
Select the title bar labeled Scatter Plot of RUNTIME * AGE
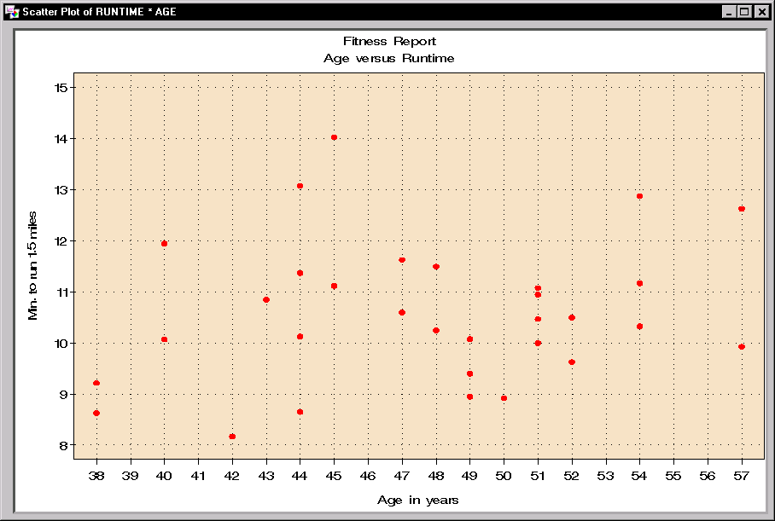(x=341, y=12)
